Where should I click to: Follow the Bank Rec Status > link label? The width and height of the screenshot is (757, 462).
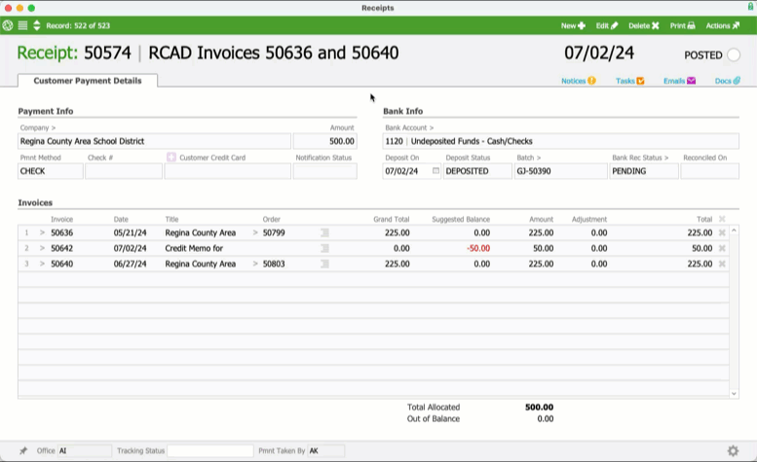[640, 158]
